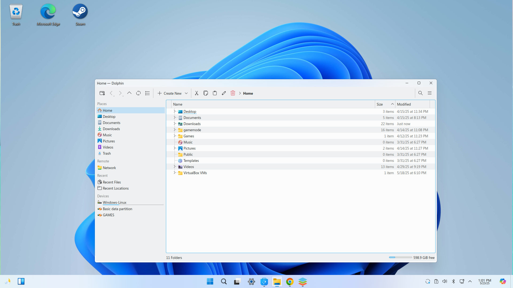Open the clipboard tray icon
The width and height of the screenshot is (513, 288).
click(x=436, y=281)
